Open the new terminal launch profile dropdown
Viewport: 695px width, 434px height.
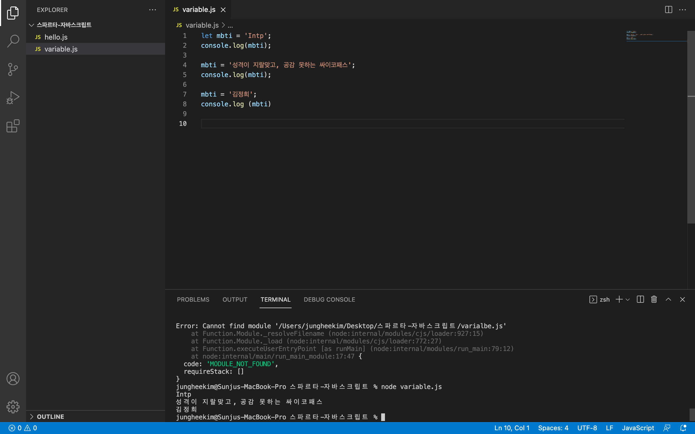coord(628,299)
